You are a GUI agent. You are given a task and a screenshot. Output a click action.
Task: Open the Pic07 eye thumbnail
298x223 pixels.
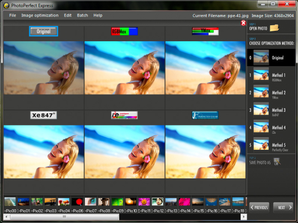coord(91,202)
